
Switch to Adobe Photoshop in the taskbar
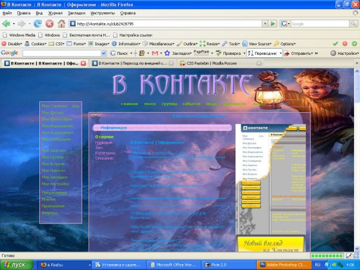[x=284, y=265]
